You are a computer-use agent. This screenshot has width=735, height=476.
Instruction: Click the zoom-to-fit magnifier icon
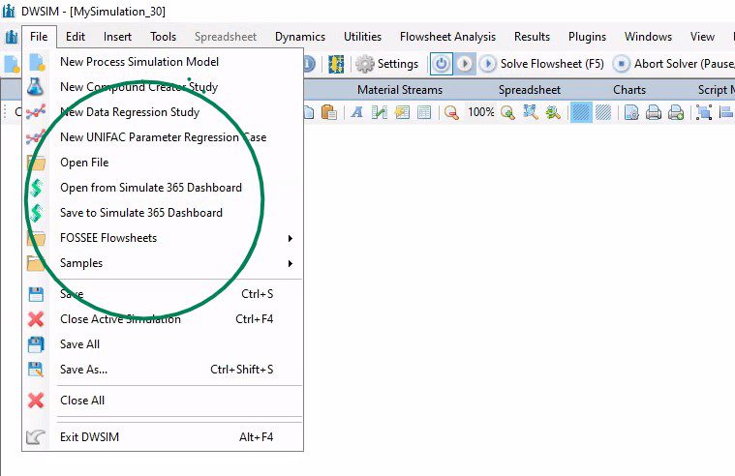[530, 112]
